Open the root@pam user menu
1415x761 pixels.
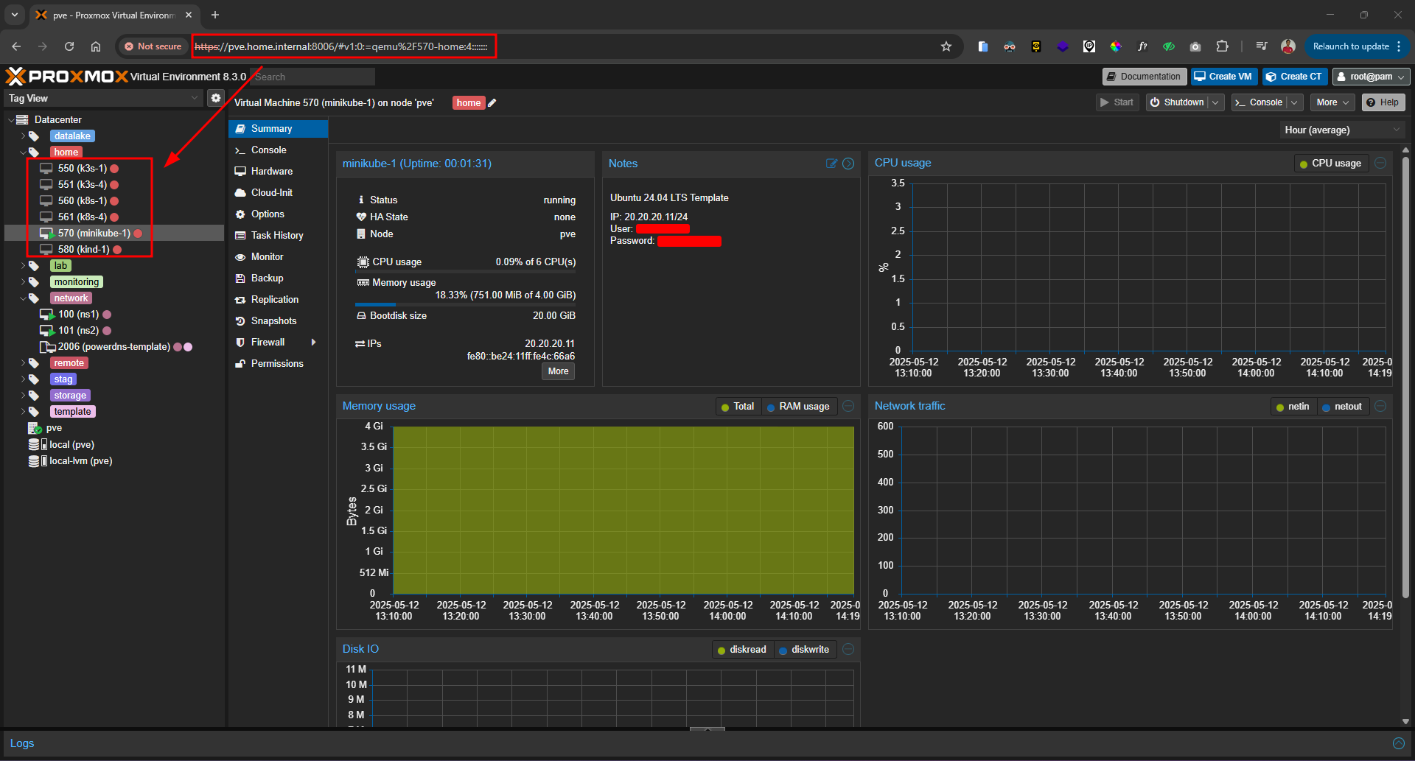click(x=1371, y=77)
